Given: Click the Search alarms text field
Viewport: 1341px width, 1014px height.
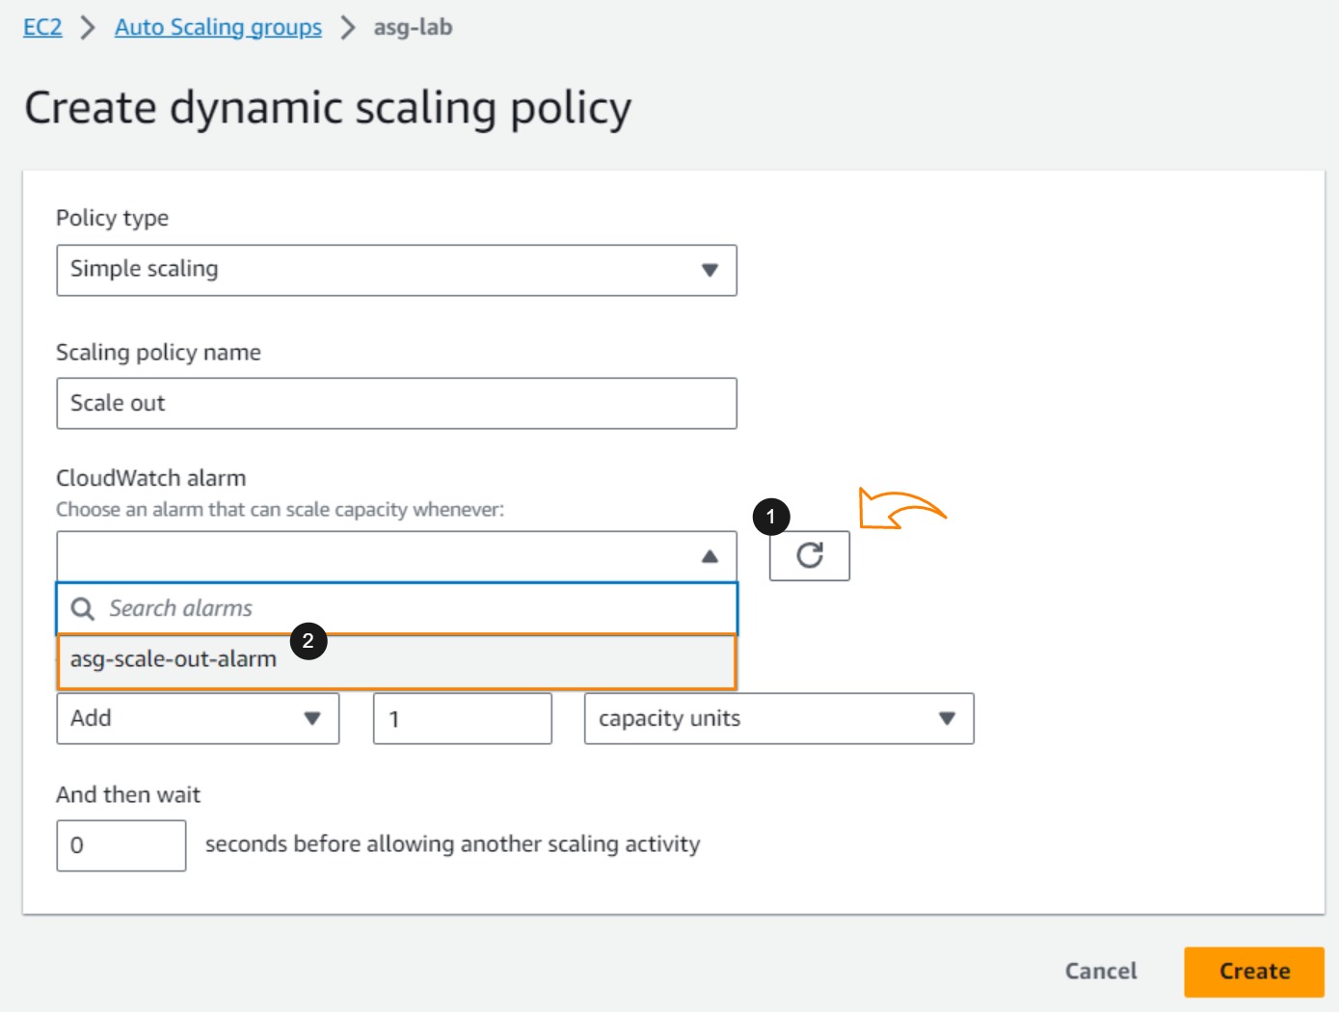Looking at the screenshot, I should pos(415,609).
